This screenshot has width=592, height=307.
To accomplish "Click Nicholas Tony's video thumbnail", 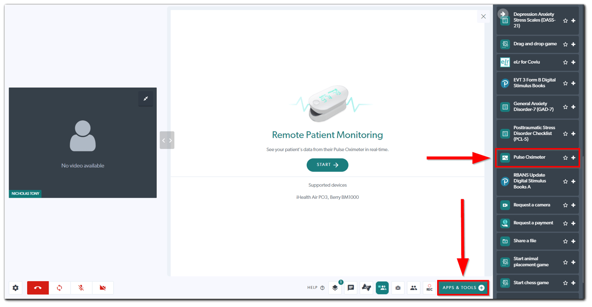I will [x=83, y=142].
